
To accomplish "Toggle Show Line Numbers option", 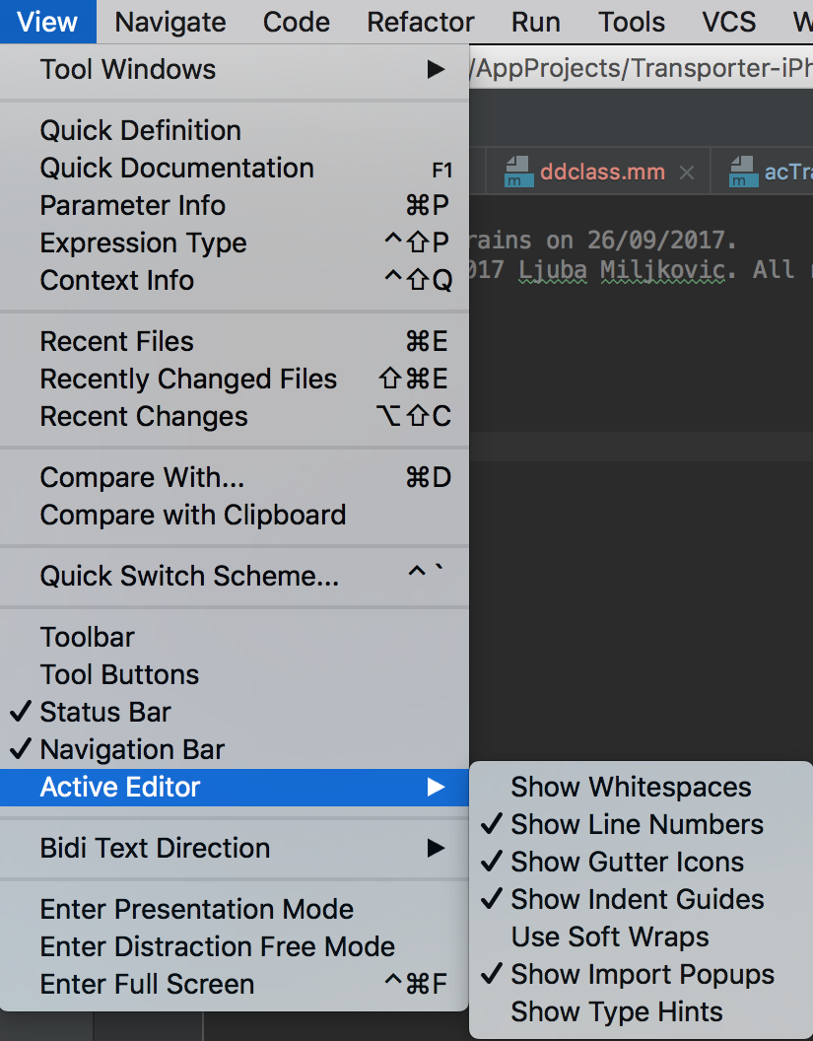I will click(x=637, y=824).
